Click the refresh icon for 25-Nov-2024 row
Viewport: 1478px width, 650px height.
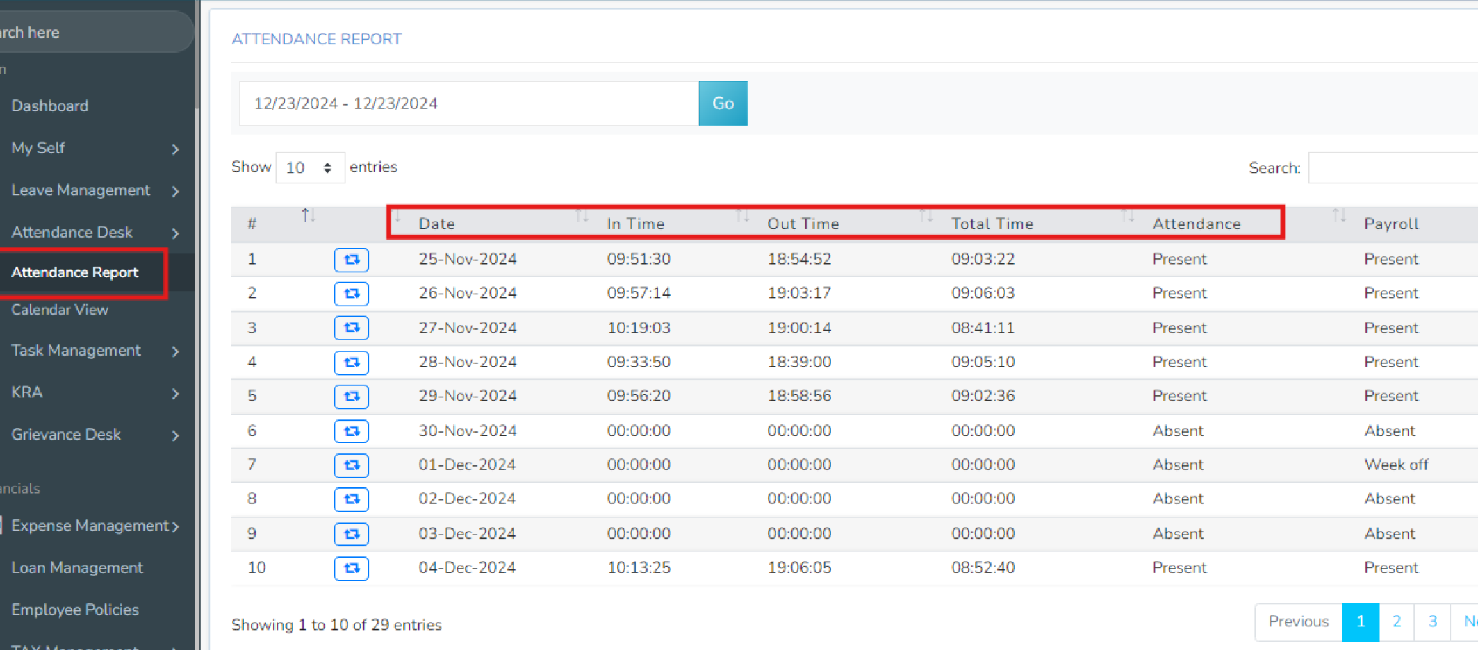click(351, 260)
